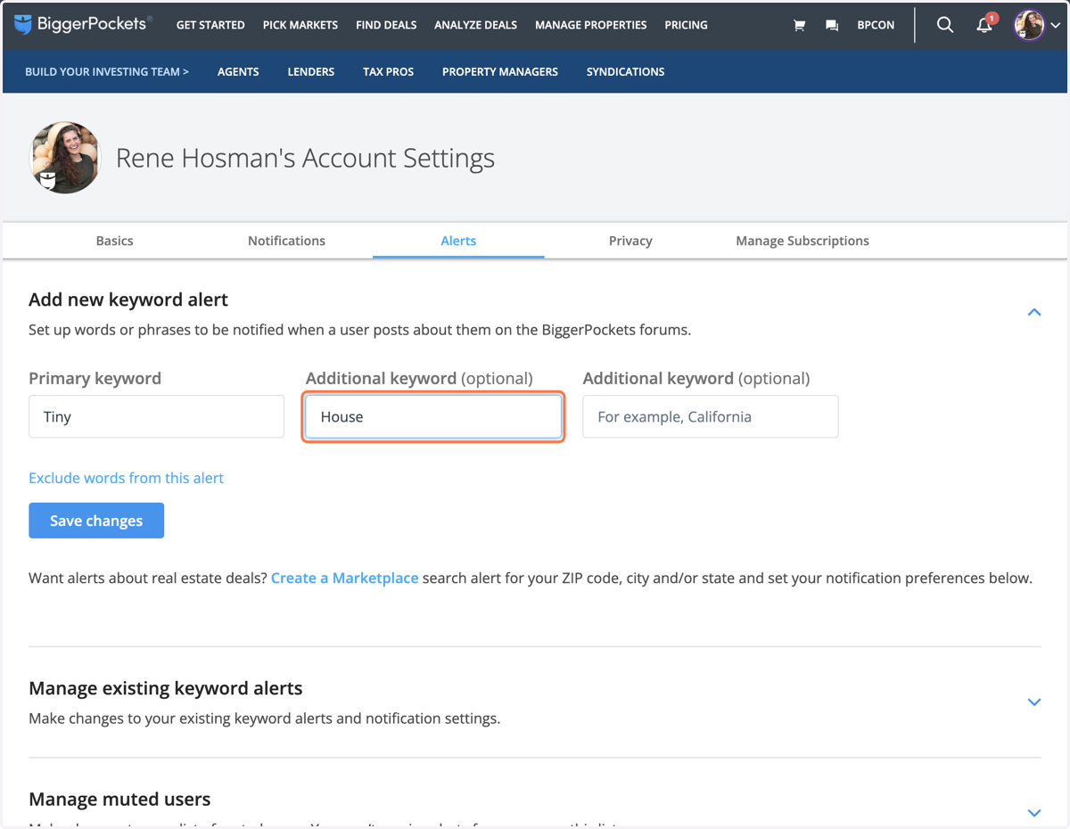Click the Primary keyword field with Tiny
The image size is (1070, 829).
click(156, 416)
